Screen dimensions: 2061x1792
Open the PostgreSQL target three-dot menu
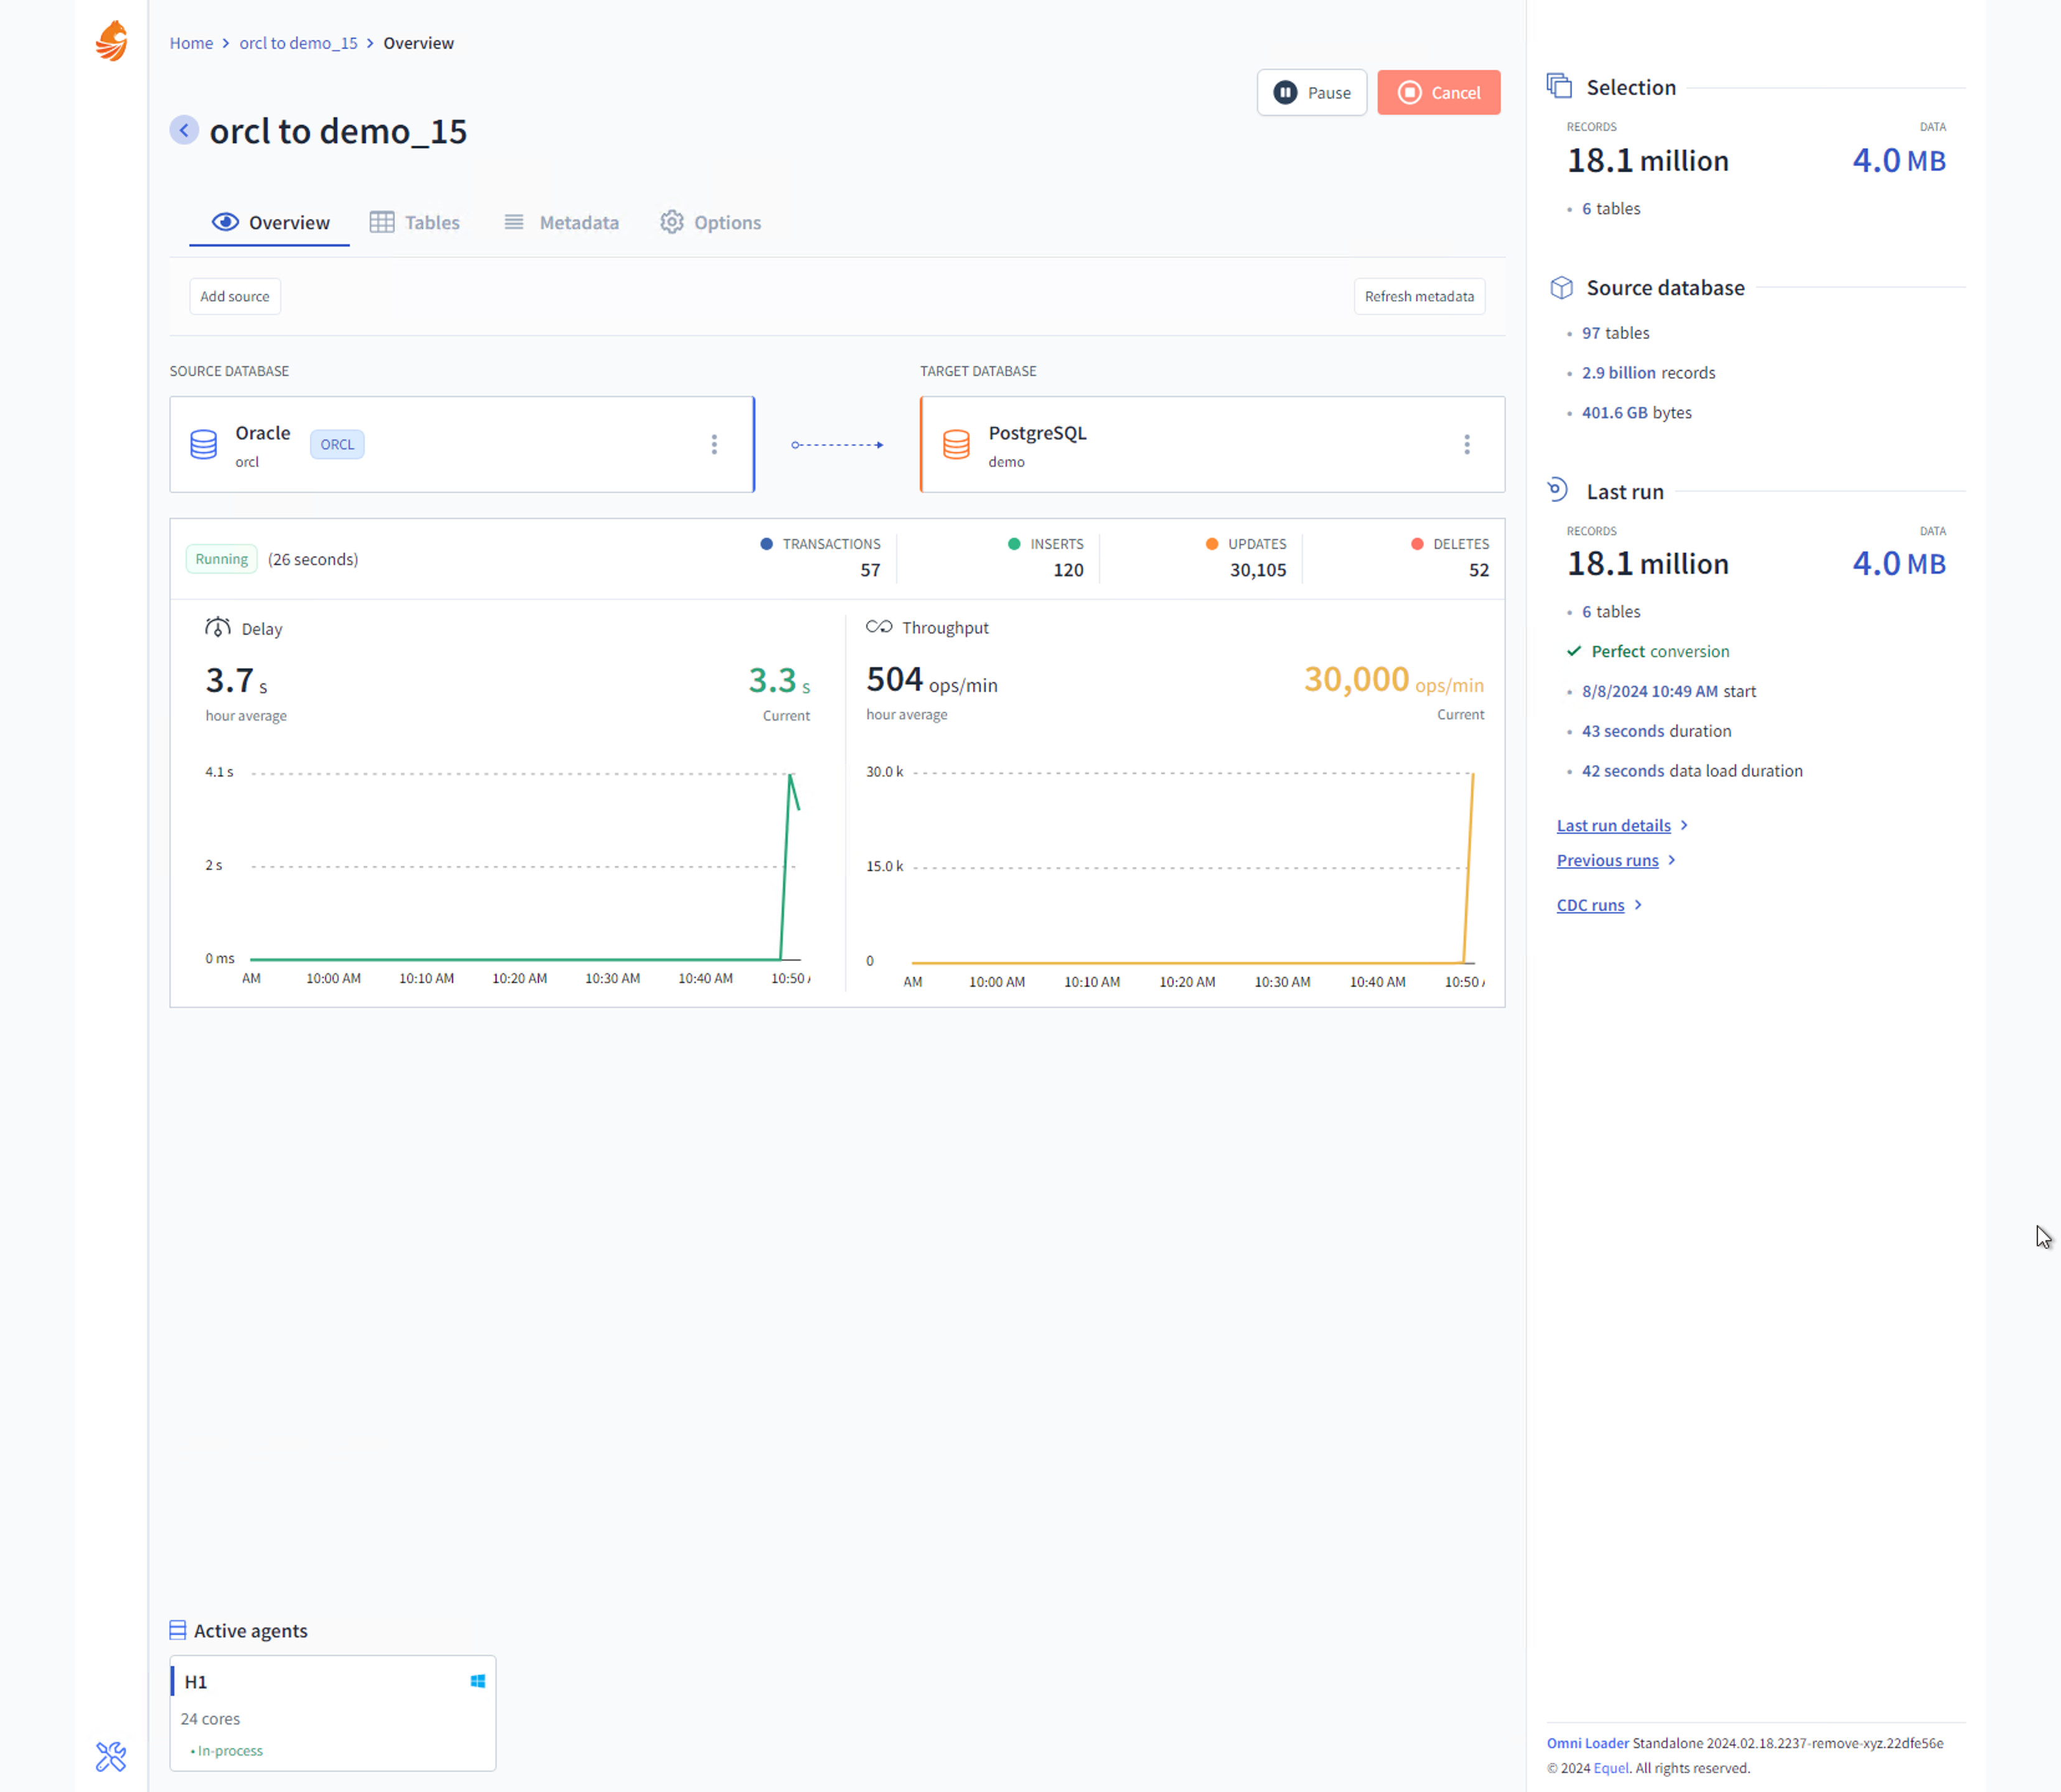coord(1467,444)
